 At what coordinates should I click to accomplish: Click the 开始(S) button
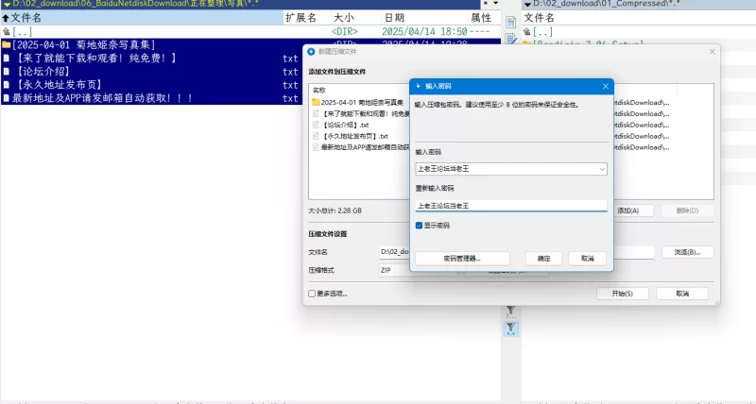coord(622,294)
